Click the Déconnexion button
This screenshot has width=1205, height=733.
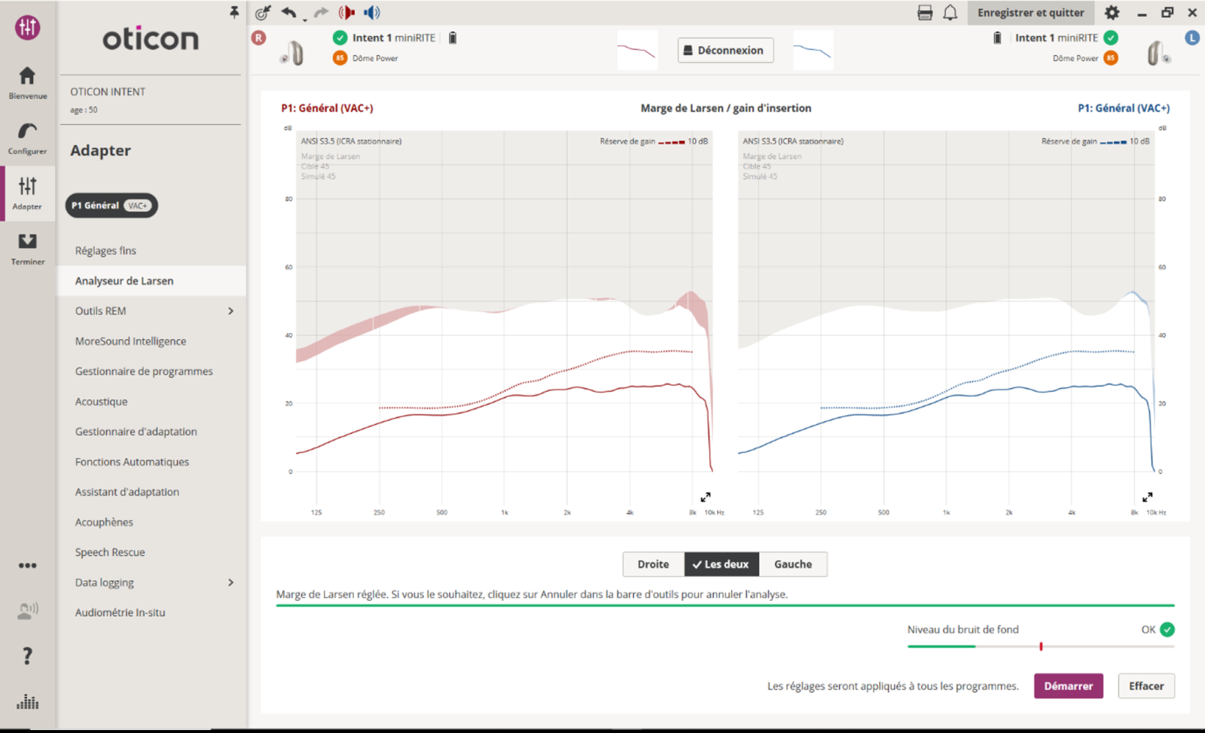pos(725,50)
